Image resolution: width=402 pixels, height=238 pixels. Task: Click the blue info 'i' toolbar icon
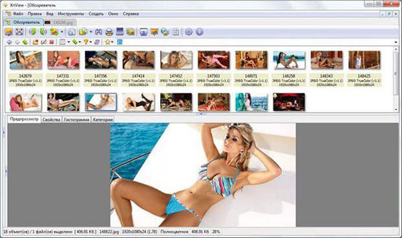pyautogui.click(x=200, y=32)
